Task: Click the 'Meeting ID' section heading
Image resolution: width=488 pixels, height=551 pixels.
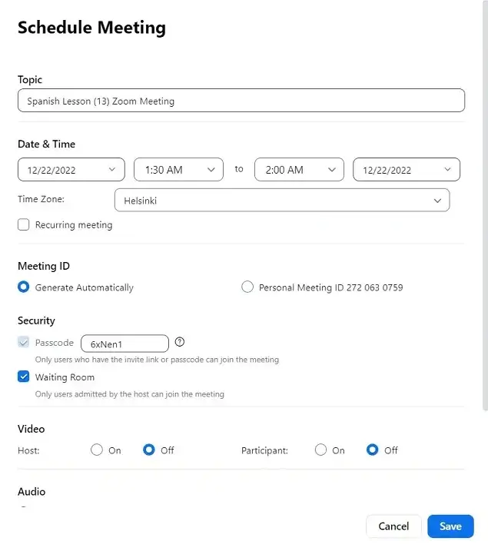Action: click(x=44, y=266)
